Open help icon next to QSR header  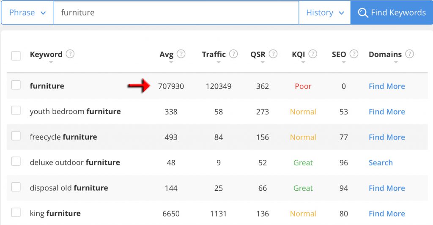pyautogui.click(x=273, y=54)
